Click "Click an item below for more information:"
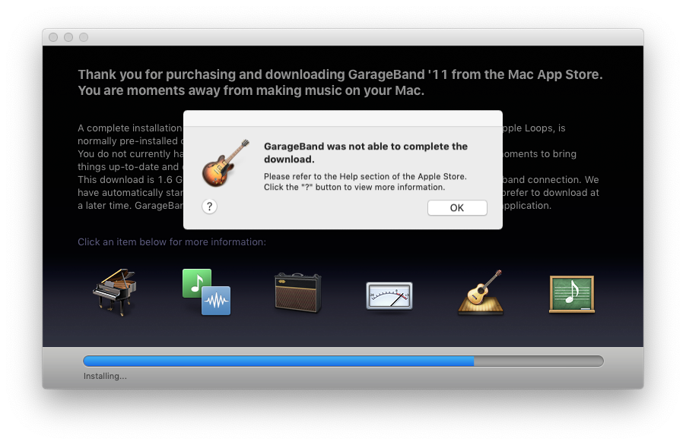Image resolution: width=686 pixels, height=445 pixels. coord(172,242)
